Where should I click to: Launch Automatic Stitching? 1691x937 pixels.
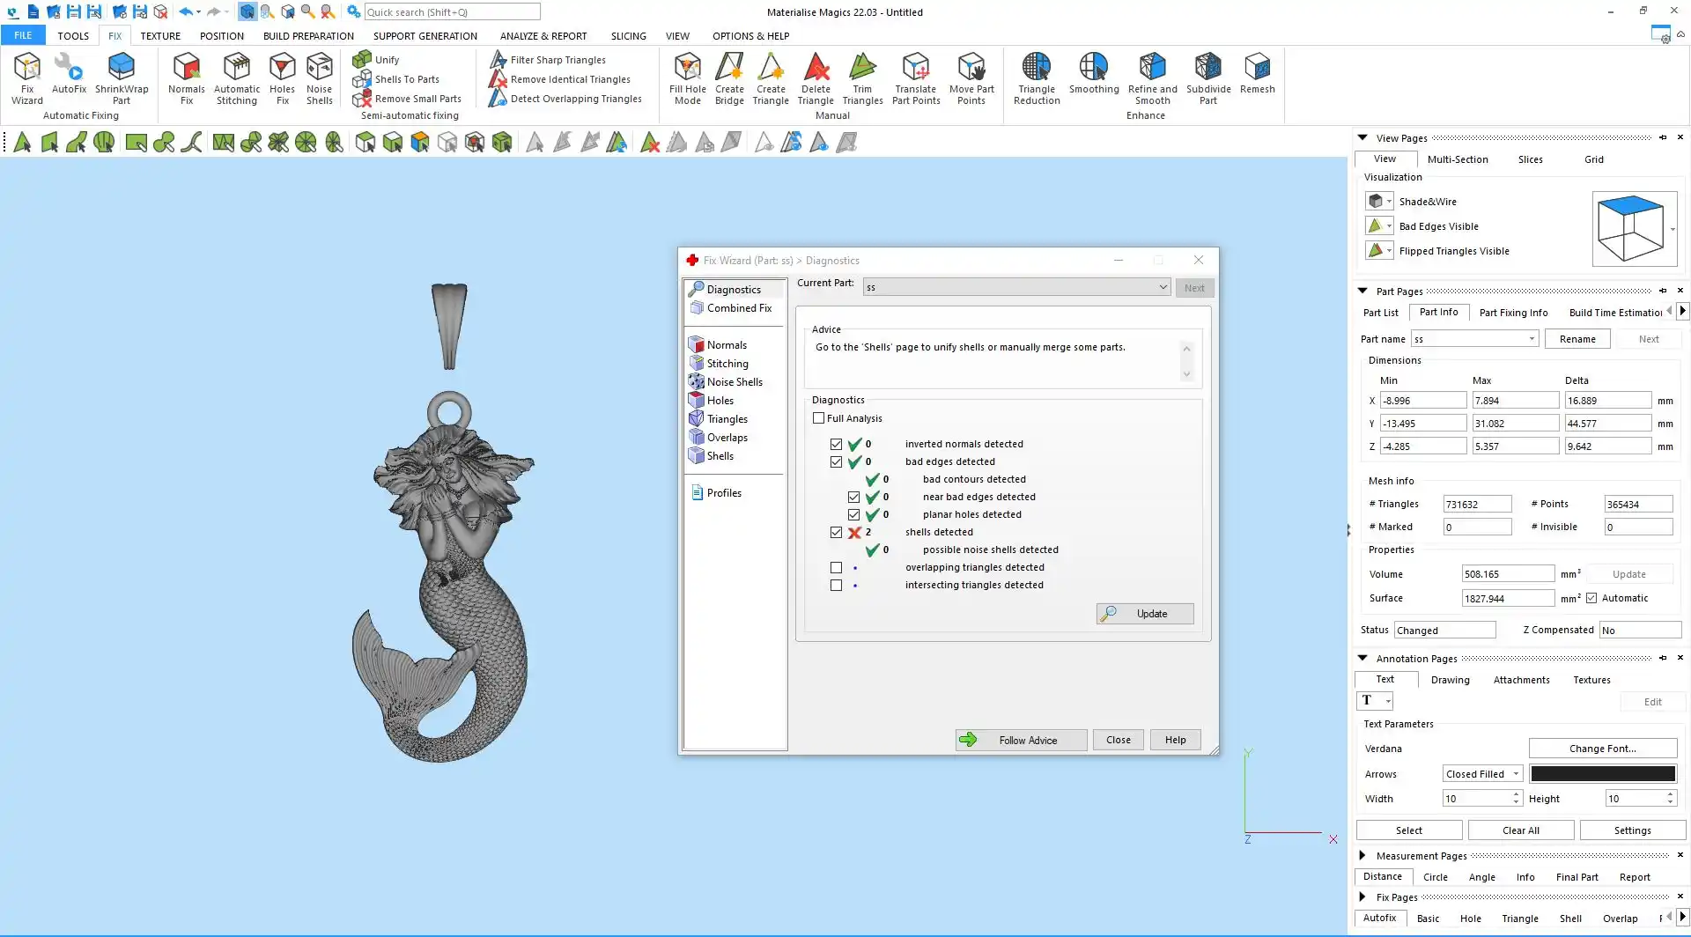pyautogui.click(x=237, y=77)
